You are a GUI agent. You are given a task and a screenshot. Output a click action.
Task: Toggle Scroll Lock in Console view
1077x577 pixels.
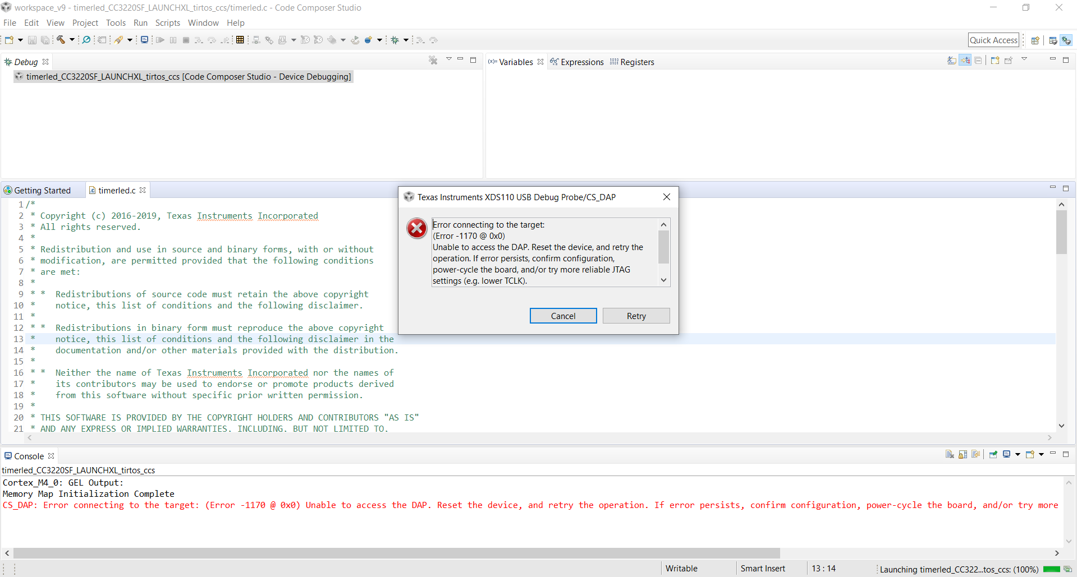coord(963,455)
